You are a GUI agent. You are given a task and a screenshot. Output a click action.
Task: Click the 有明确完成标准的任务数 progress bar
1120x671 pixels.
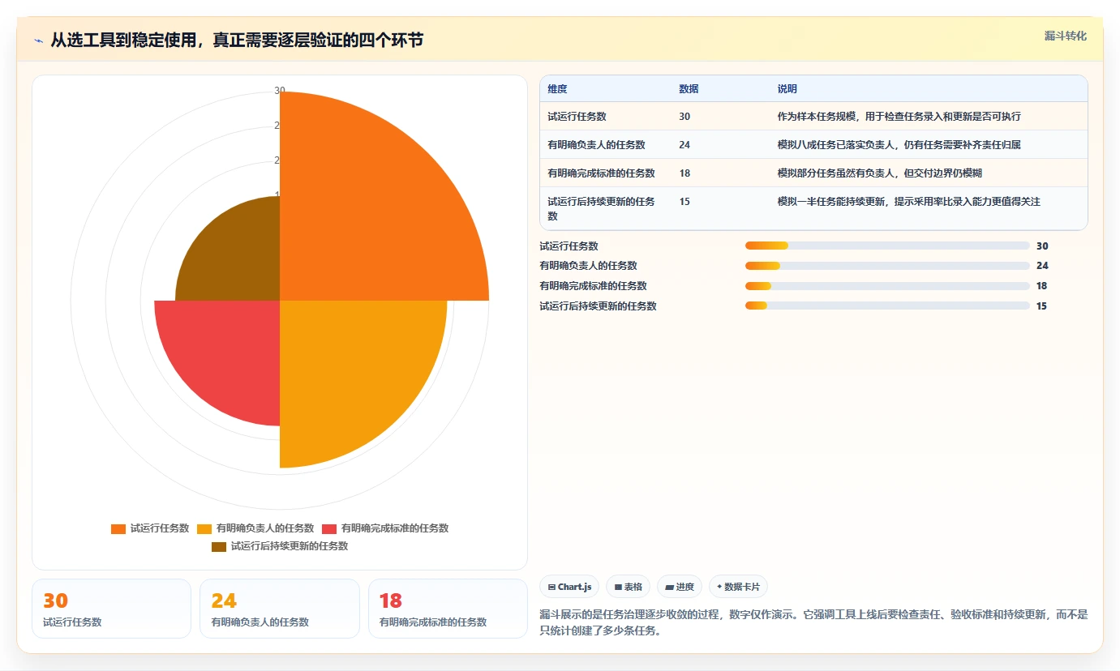click(887, 286)
